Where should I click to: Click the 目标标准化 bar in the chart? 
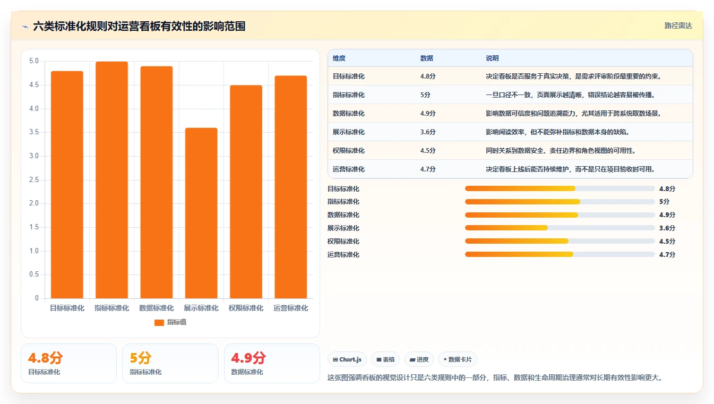[67, 185]
